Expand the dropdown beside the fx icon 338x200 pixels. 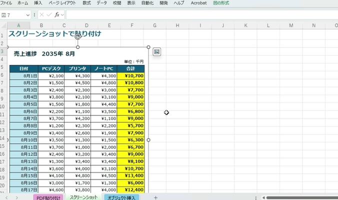pyautogui.click(x=62, y=15)
